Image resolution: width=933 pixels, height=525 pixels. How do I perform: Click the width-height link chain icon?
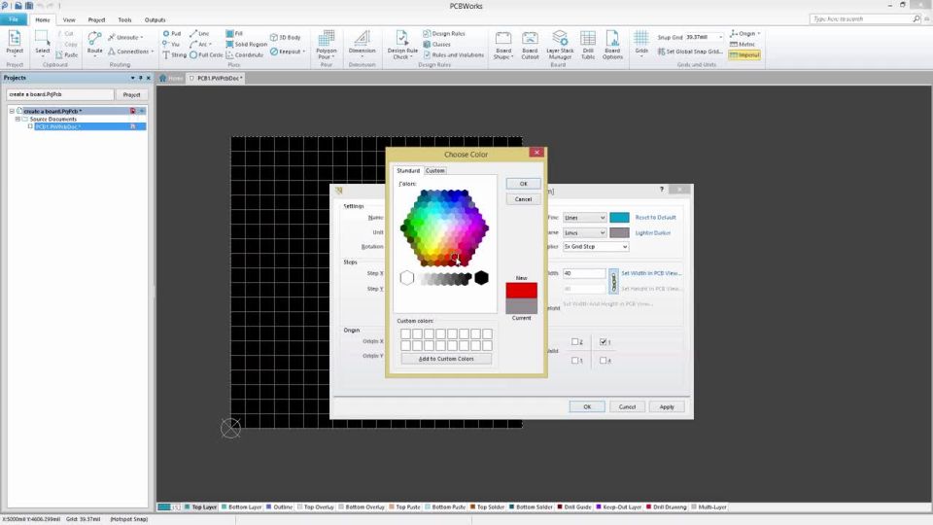click(x=613, y=280)
